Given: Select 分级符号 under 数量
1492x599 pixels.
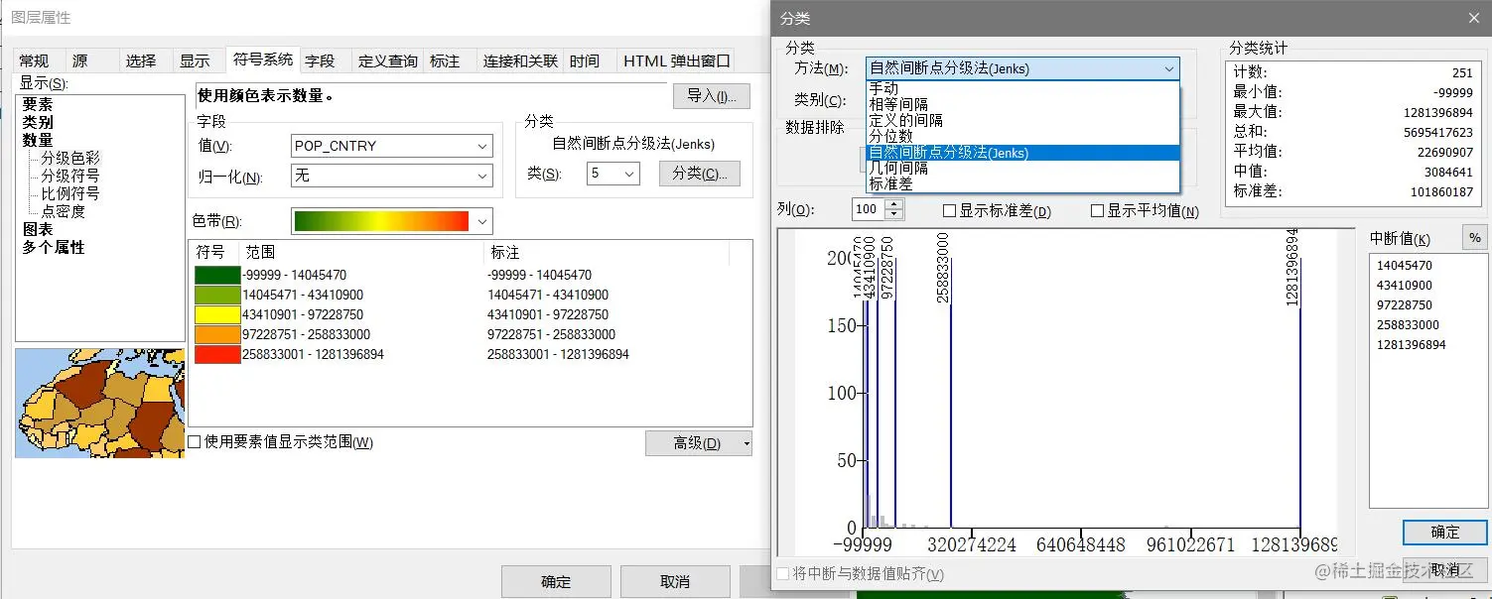Looking at the screenshot, I should pos(69,176).
